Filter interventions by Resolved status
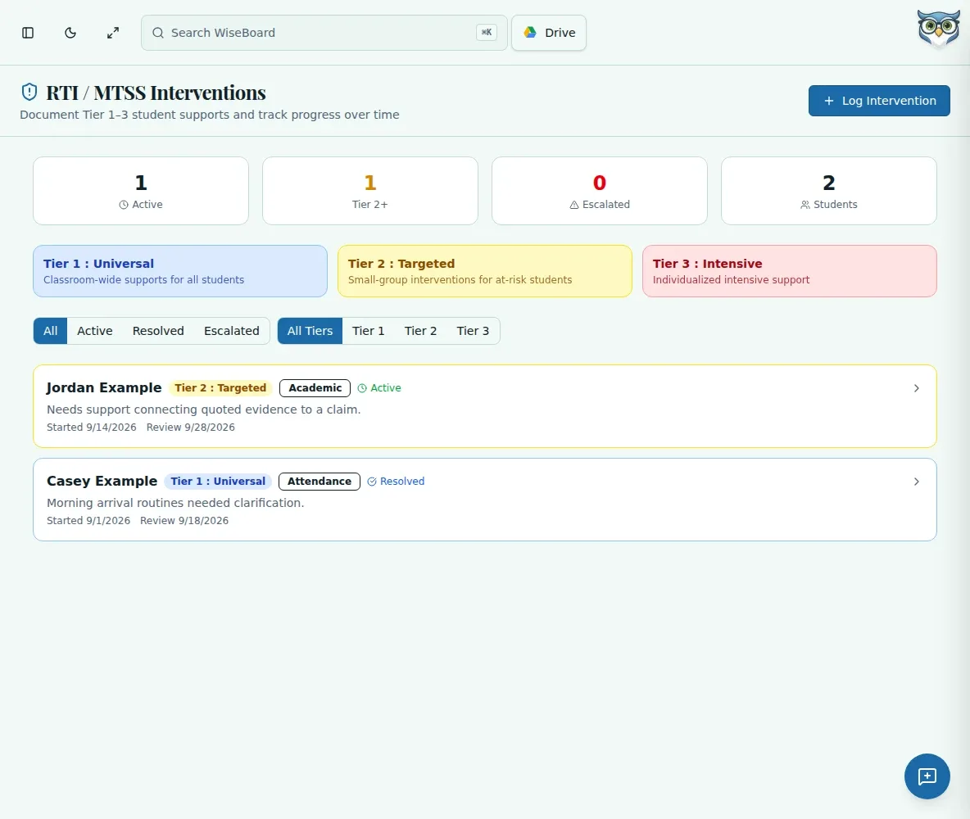 click(x=158, y=331)
